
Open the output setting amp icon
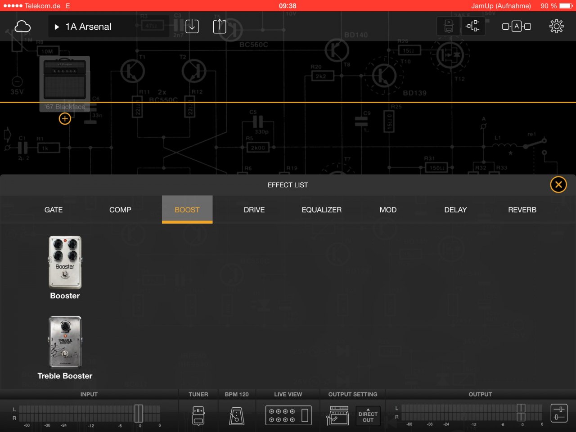coord(337,415)
